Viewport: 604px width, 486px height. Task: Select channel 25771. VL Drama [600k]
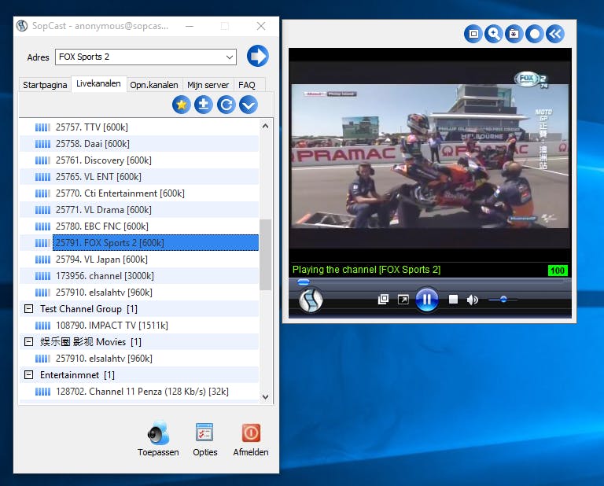[x=139, y=210]
